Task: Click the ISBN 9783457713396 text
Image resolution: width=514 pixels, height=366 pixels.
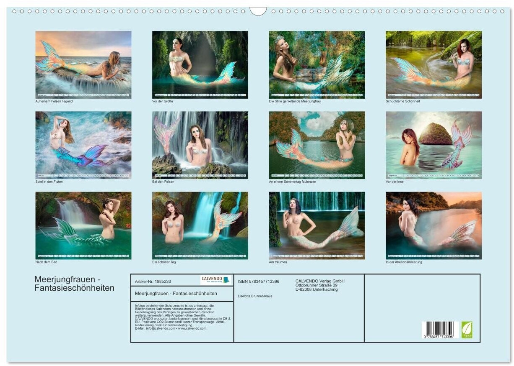Action: tap(258, 282)
